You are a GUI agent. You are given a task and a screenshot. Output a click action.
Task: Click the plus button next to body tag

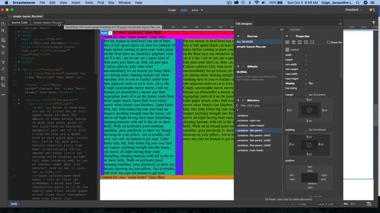(x=110, y=33)
